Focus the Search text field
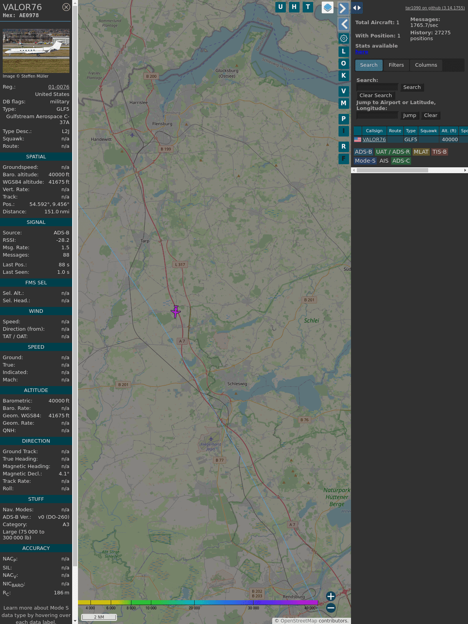468x624 pixels. [377, 87]
